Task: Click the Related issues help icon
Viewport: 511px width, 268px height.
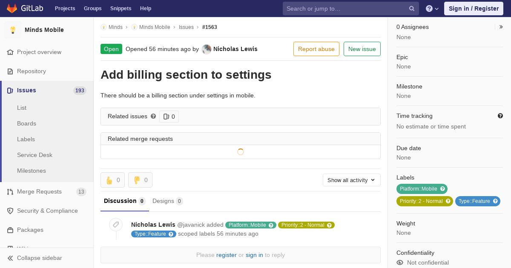Action: click(x=153, y=116)
